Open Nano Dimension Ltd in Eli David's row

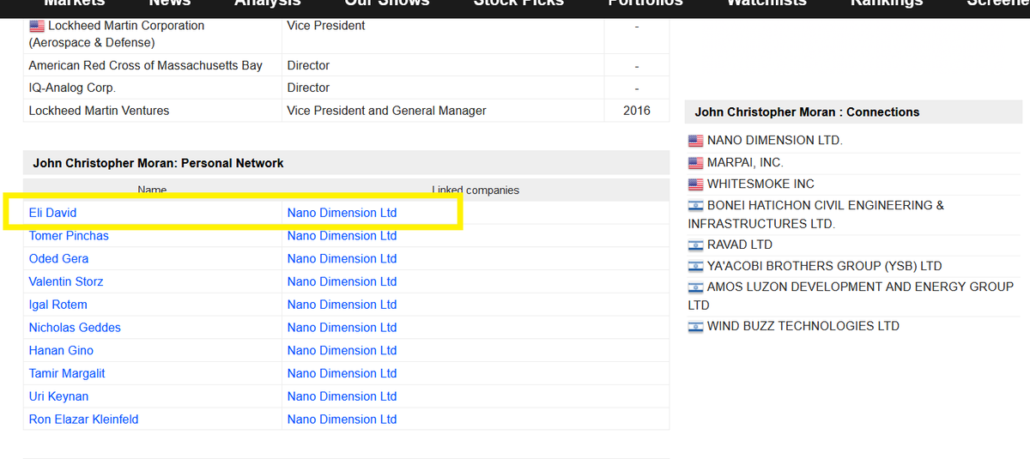342,213
